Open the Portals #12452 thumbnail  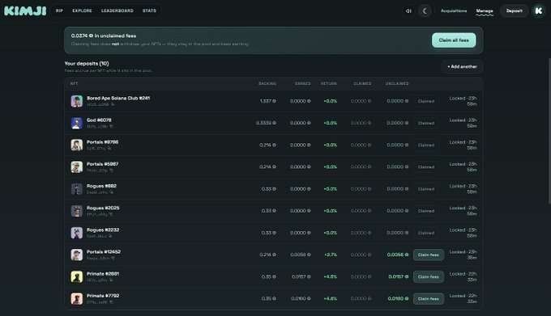(x=77, y=255)
